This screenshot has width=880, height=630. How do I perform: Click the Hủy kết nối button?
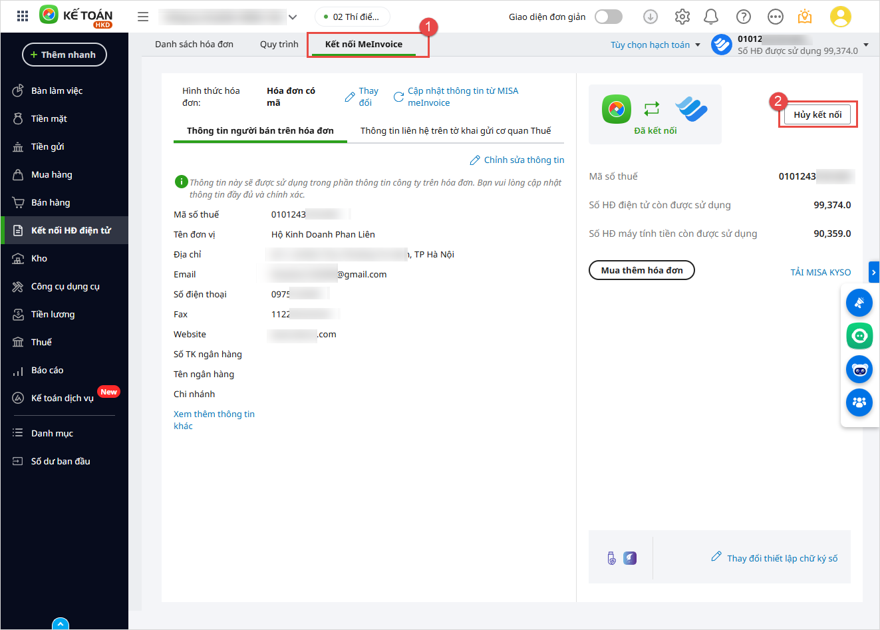[x=817, y=114]
